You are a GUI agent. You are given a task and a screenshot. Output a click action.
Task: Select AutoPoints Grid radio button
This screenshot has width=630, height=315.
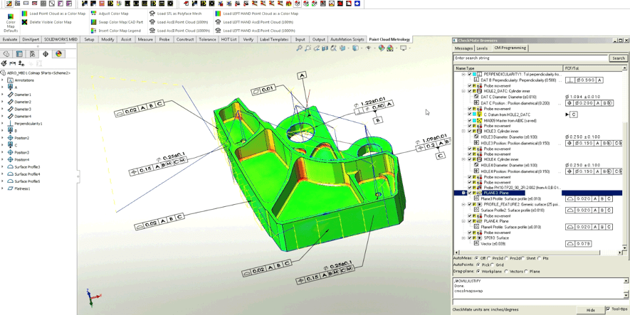tap(493, 265)
